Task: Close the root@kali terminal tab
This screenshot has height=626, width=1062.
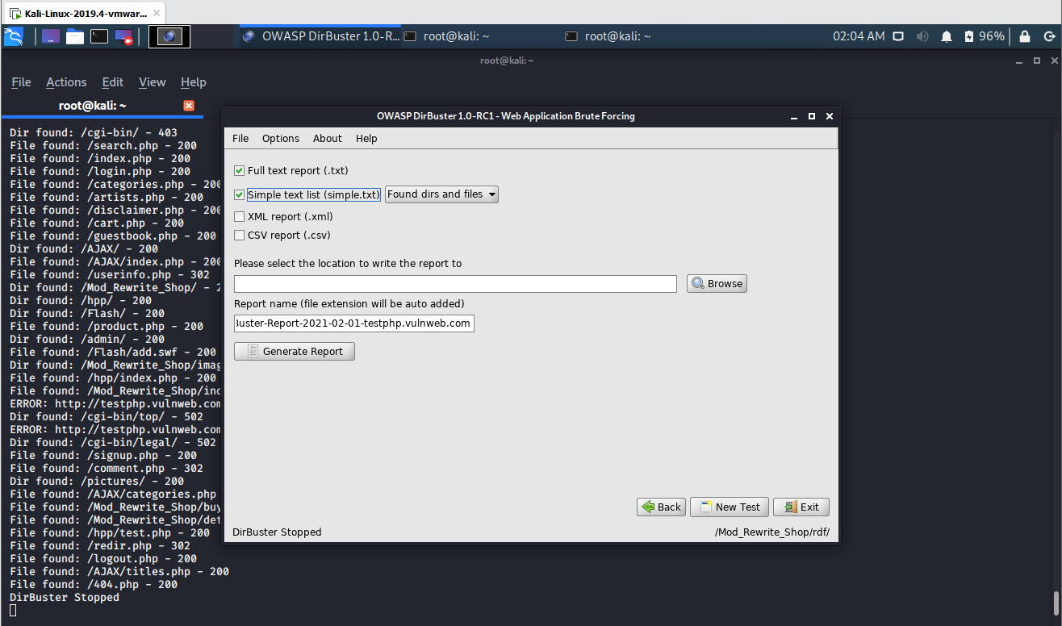Action: tap(189, 106)
